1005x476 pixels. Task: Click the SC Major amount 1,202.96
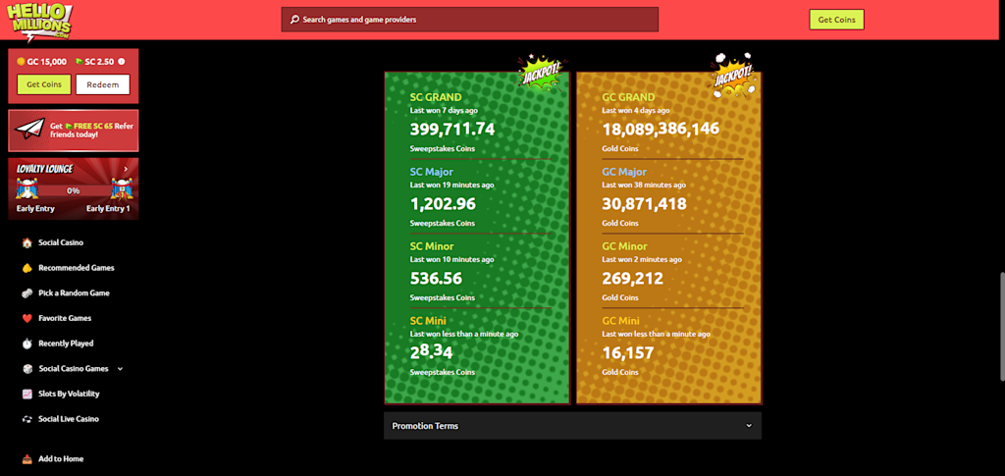click(443, 204)
